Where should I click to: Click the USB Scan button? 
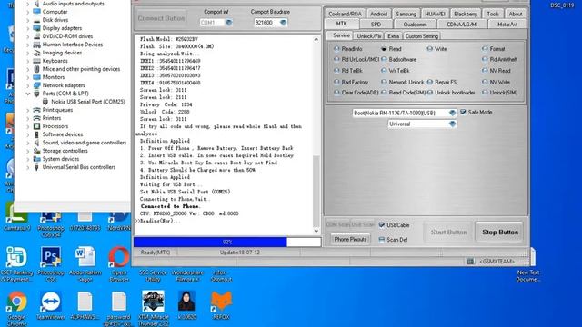click(363, 224)
